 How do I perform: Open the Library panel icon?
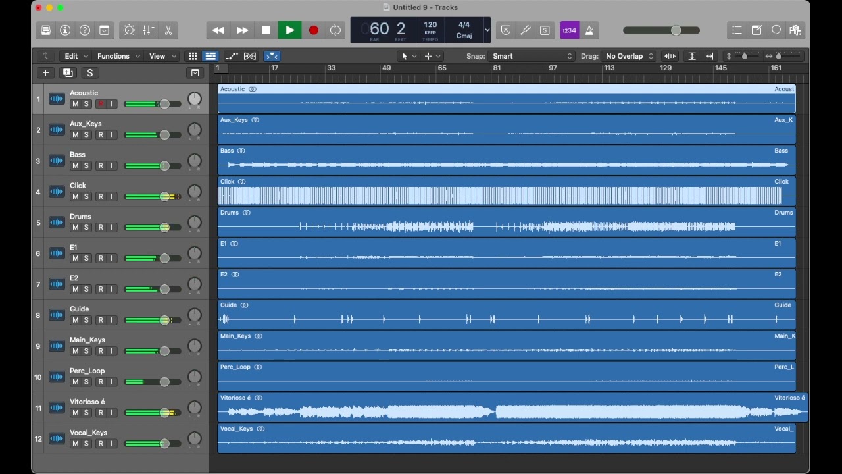click(x=45, y=30)
